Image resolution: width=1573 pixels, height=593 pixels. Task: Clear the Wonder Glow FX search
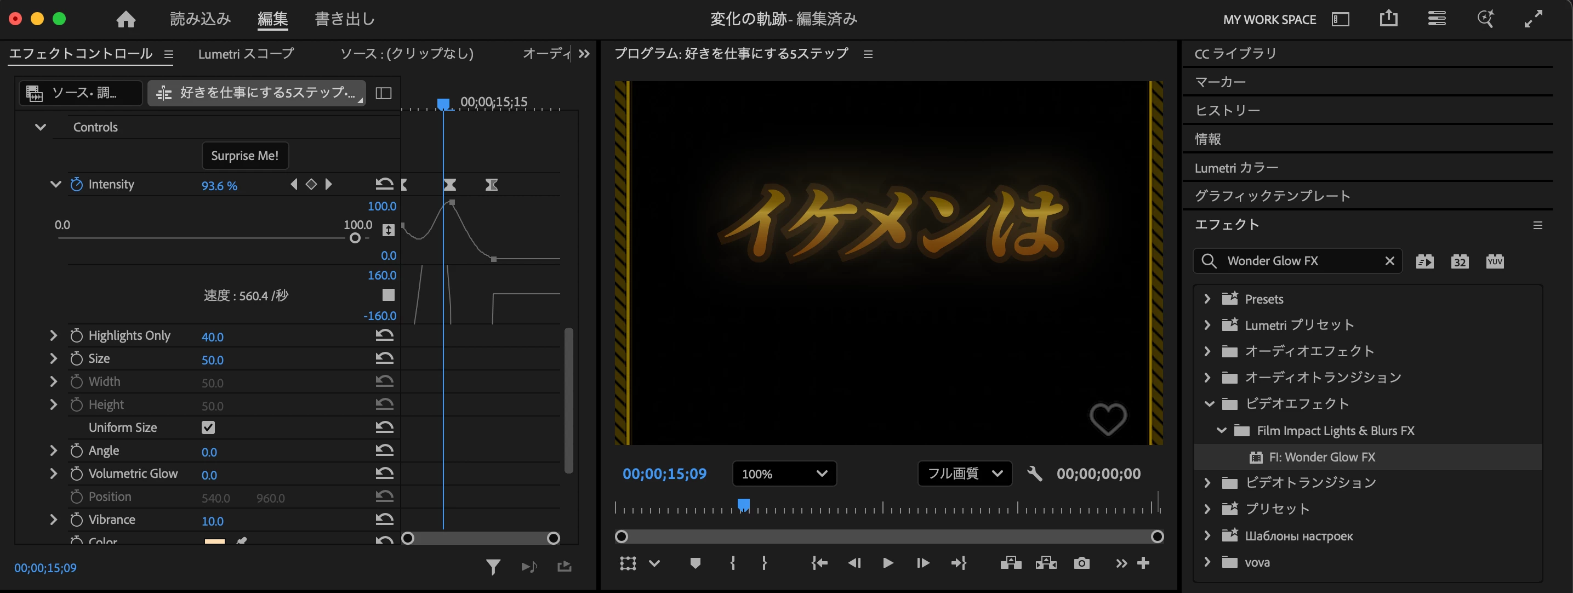[1389, 261]
